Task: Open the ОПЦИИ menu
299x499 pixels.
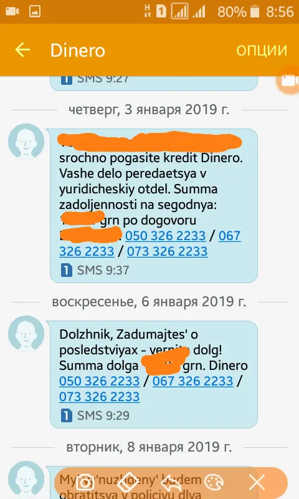Action: 262,51
